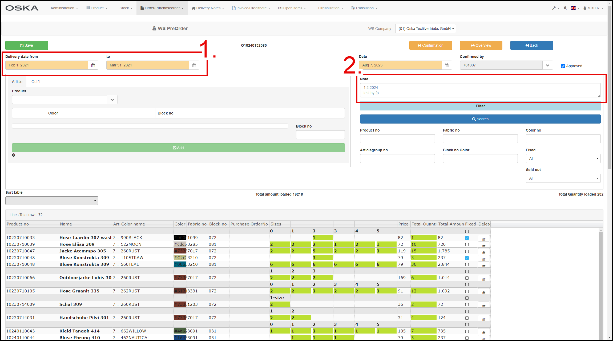Expand the Sold out filter dropdown
The image size is (613, 341).
[563, 178]
